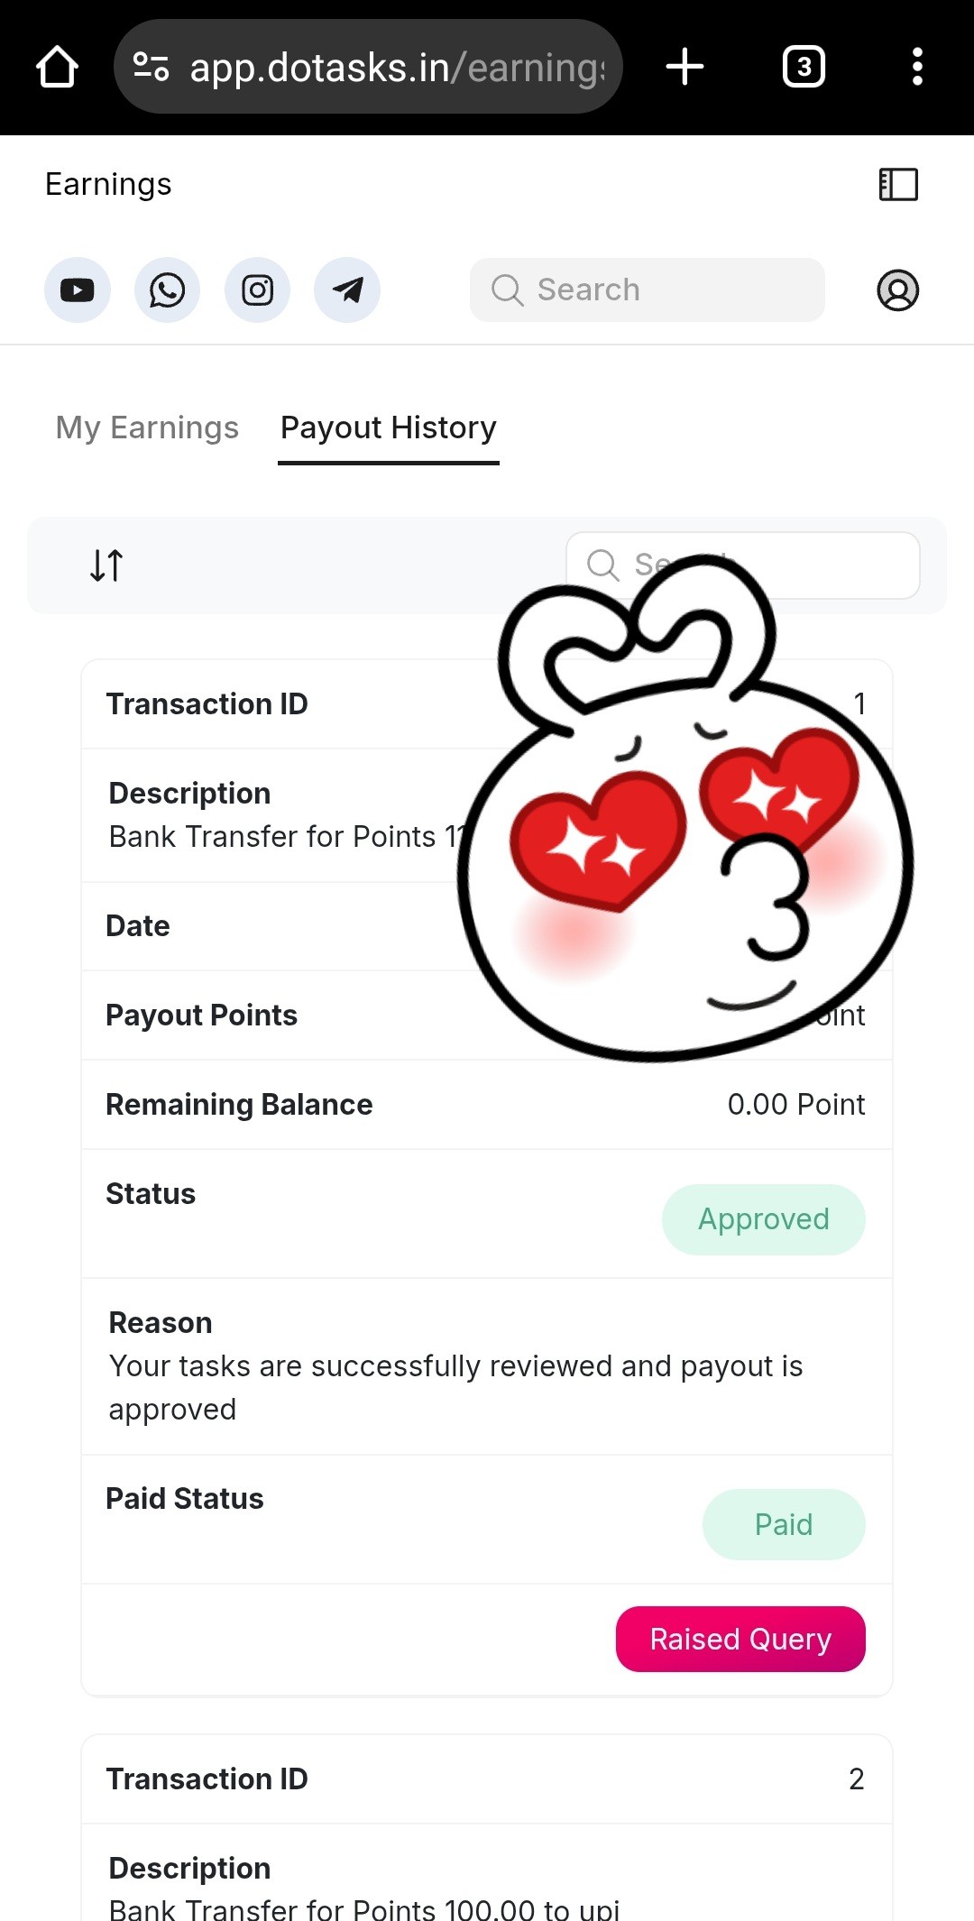Click the Raised Query button
The image size is (974, 1921).
[x=740, y=1639]
